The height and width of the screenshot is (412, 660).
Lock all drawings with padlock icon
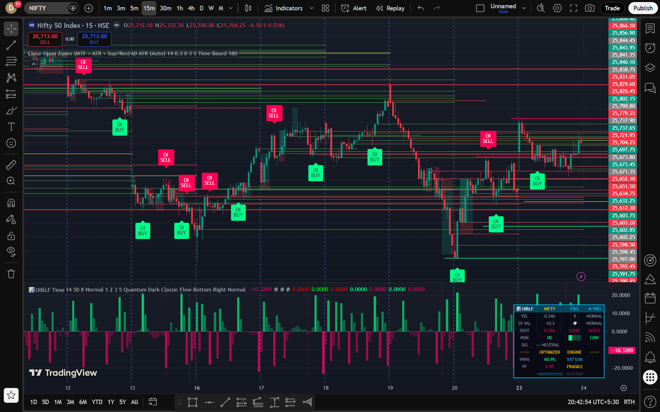[x=11, y=236]
